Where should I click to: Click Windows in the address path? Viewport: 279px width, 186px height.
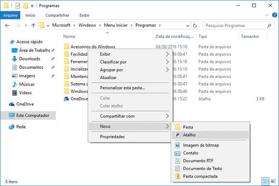87,25
